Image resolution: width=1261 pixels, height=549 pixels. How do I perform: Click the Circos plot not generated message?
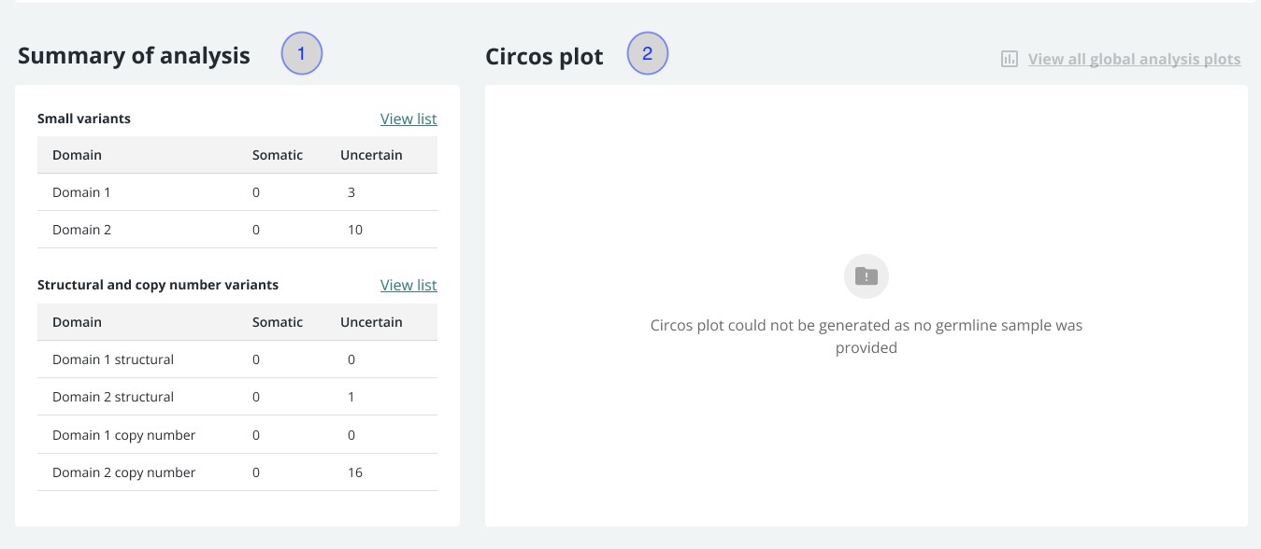point(866,336)
